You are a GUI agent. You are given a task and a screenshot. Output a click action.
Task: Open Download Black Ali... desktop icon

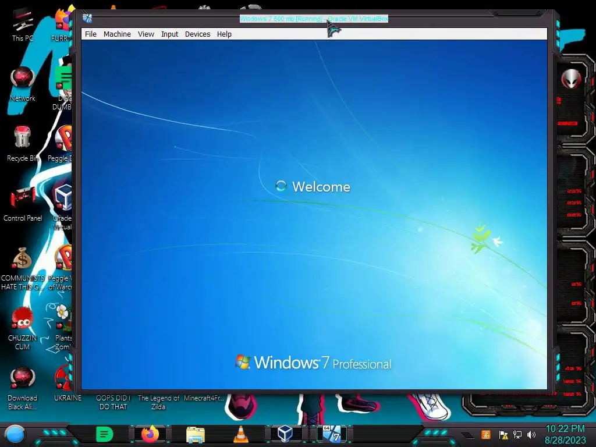click(23, 388)
